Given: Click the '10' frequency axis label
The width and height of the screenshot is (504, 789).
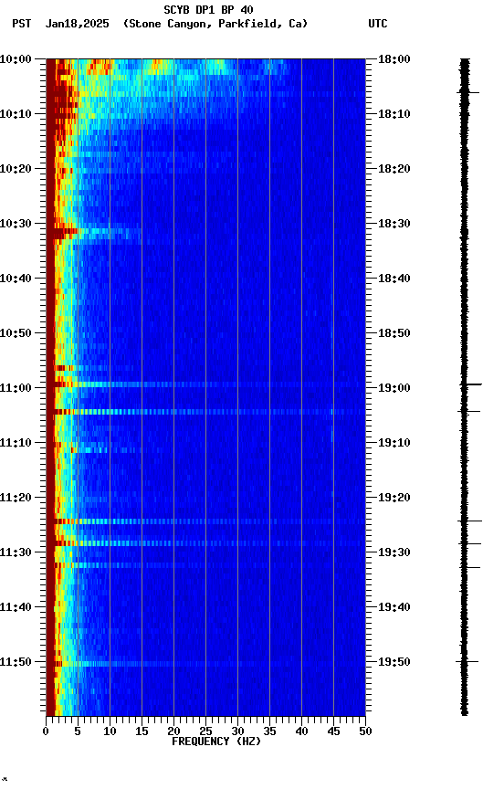Looking at the screenshot, I should coord(110,731).
